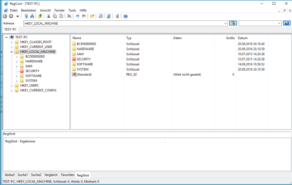Viewport: 292px width, 185px height.
Task: Select the red SECURITY key in the list
Action: click(84, 59)
